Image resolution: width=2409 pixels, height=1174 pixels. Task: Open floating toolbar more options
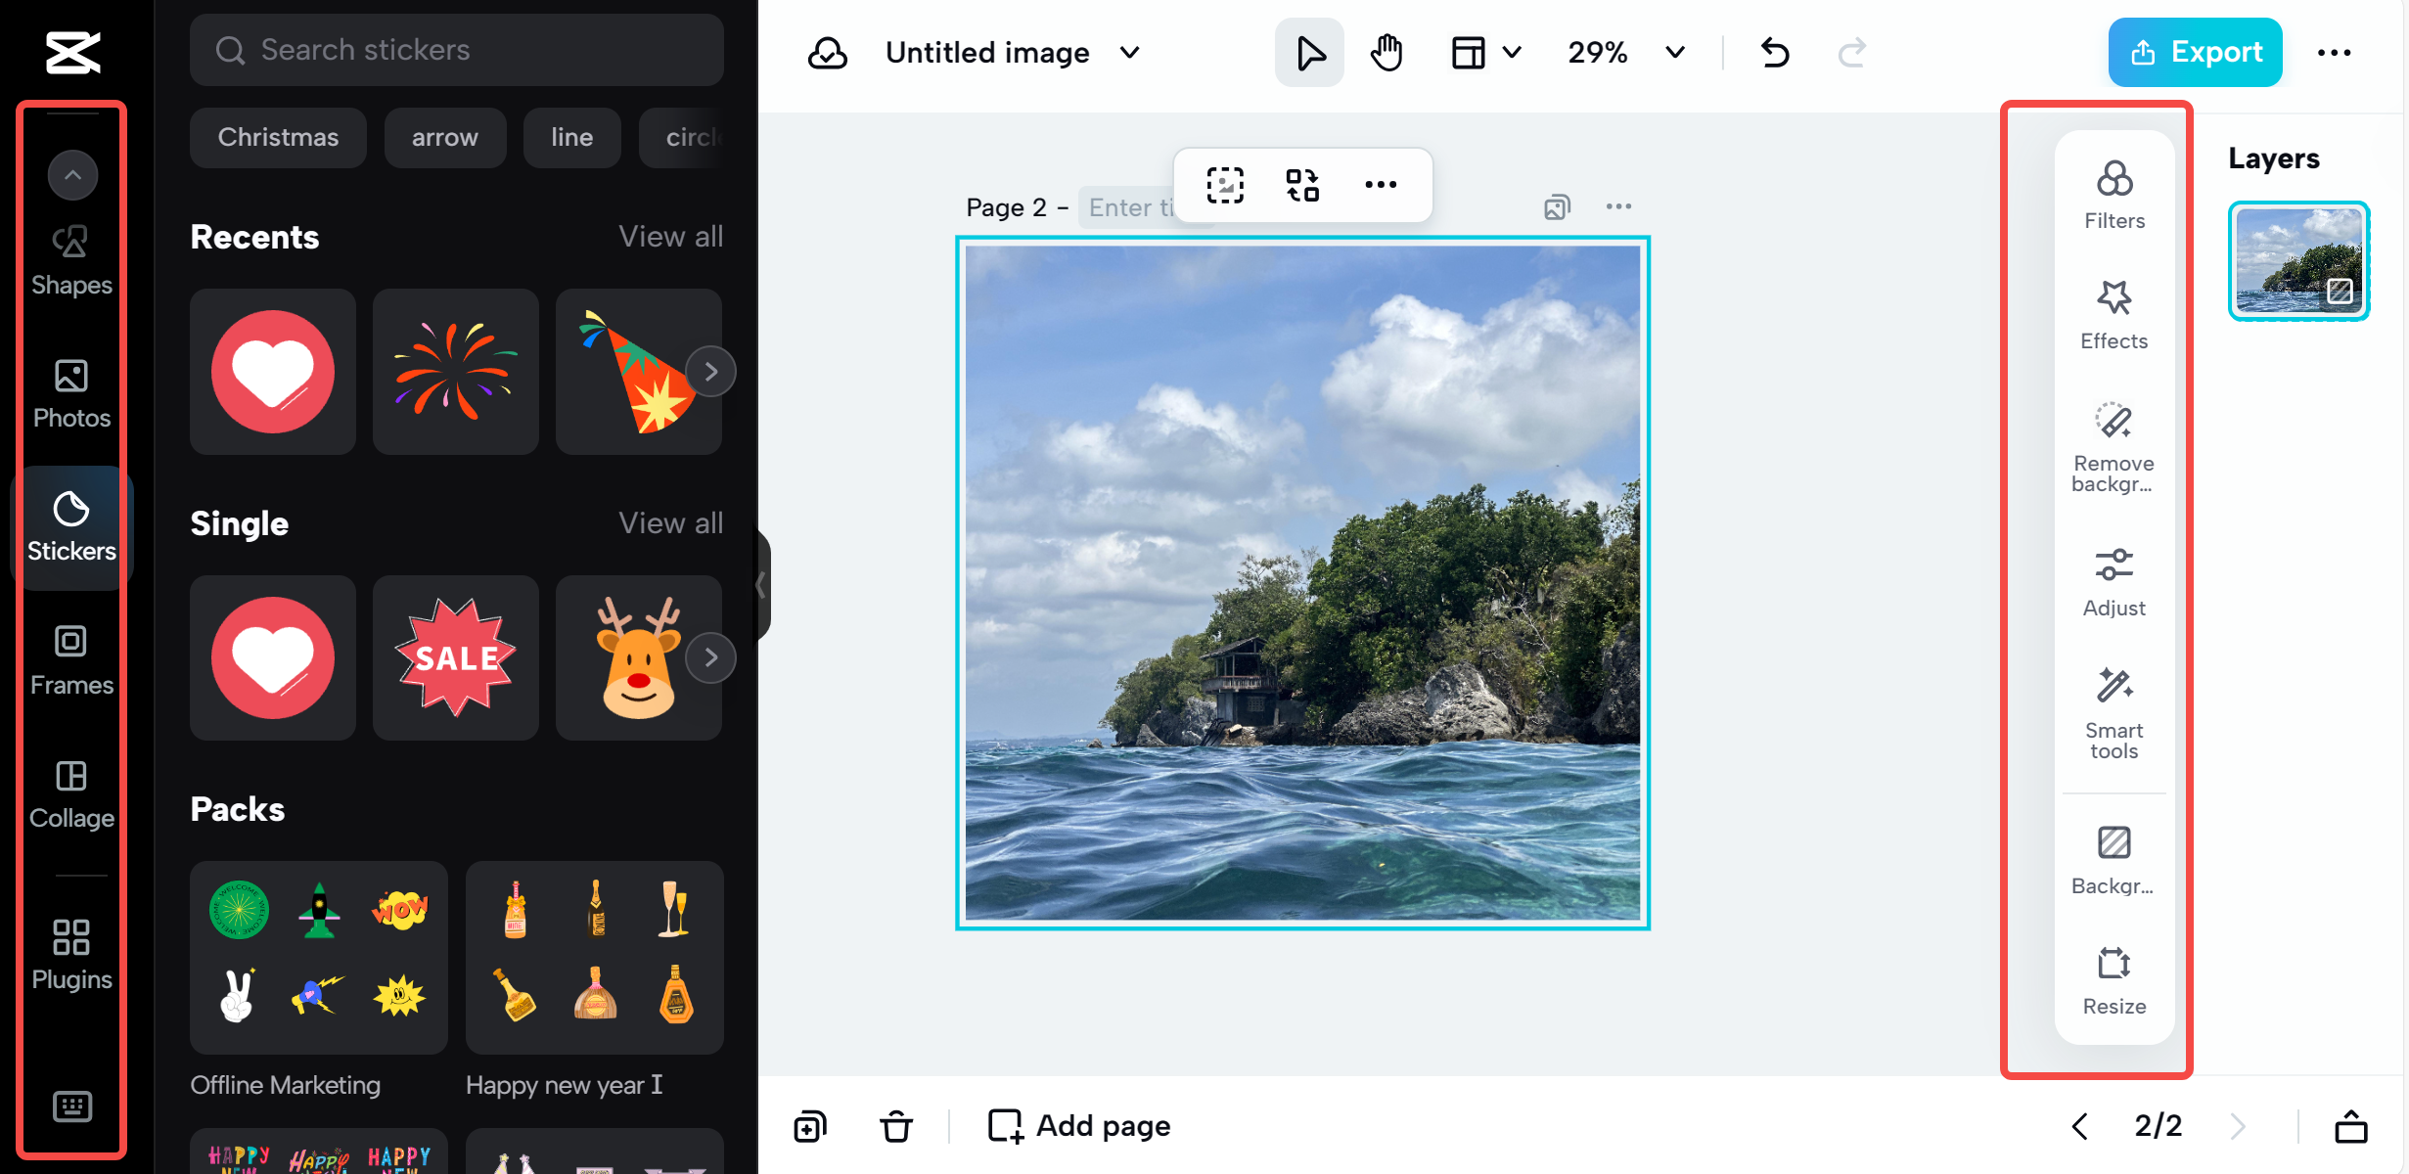1381,184
